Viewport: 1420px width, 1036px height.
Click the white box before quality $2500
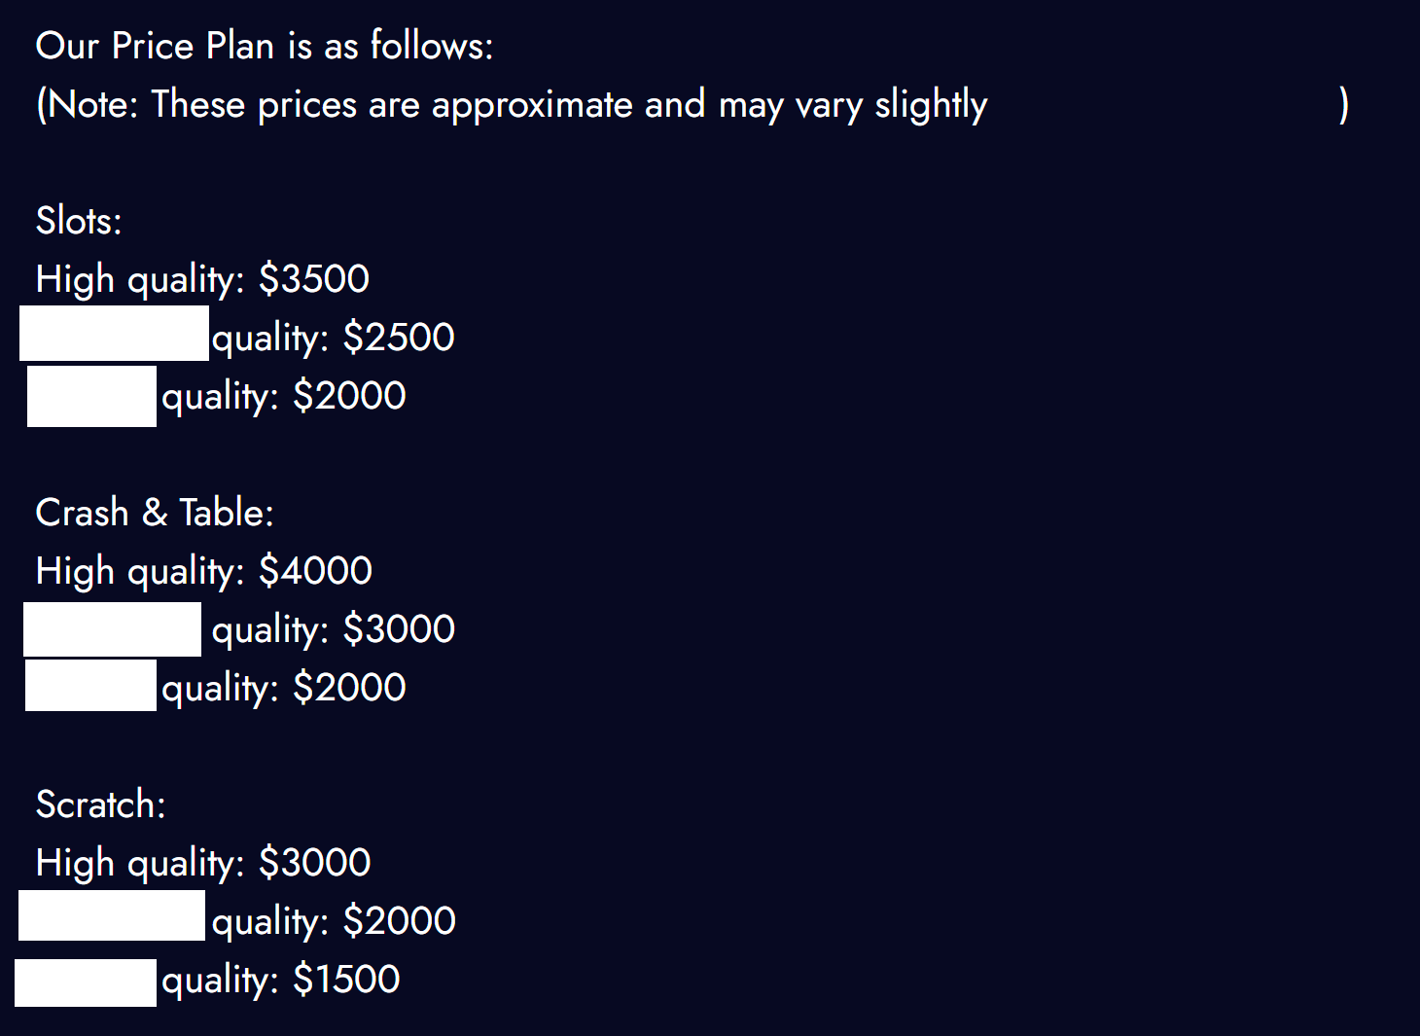pos(114,334)
